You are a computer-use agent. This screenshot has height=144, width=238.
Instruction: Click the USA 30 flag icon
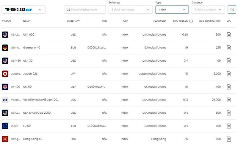pos(5,61)
